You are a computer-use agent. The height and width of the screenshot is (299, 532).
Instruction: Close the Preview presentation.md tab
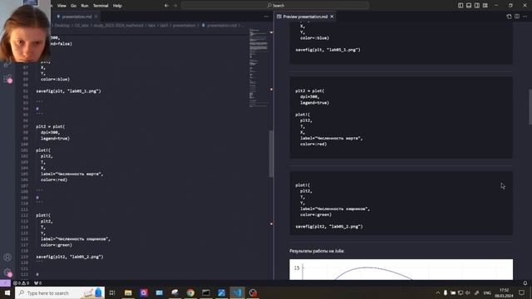click(332, 17)
